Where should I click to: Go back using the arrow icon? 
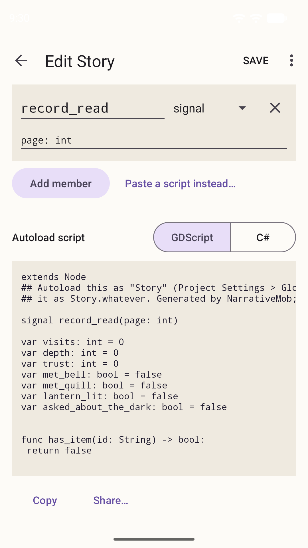[21, 61]
